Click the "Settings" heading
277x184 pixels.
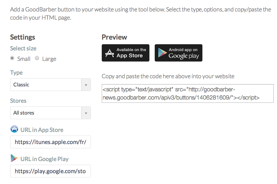(23, 37)
